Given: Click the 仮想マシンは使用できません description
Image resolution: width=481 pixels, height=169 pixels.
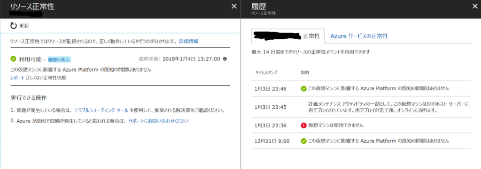Looking at the screenshot, I should [336, 125].
